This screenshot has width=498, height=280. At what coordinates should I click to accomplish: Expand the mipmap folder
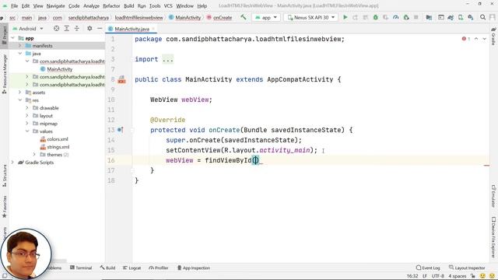click(x=27, y=124)
